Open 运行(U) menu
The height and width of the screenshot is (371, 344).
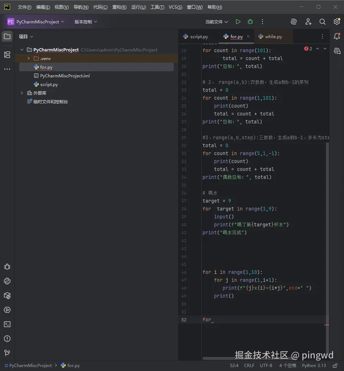pyautogui.click(x=139, y=7)
